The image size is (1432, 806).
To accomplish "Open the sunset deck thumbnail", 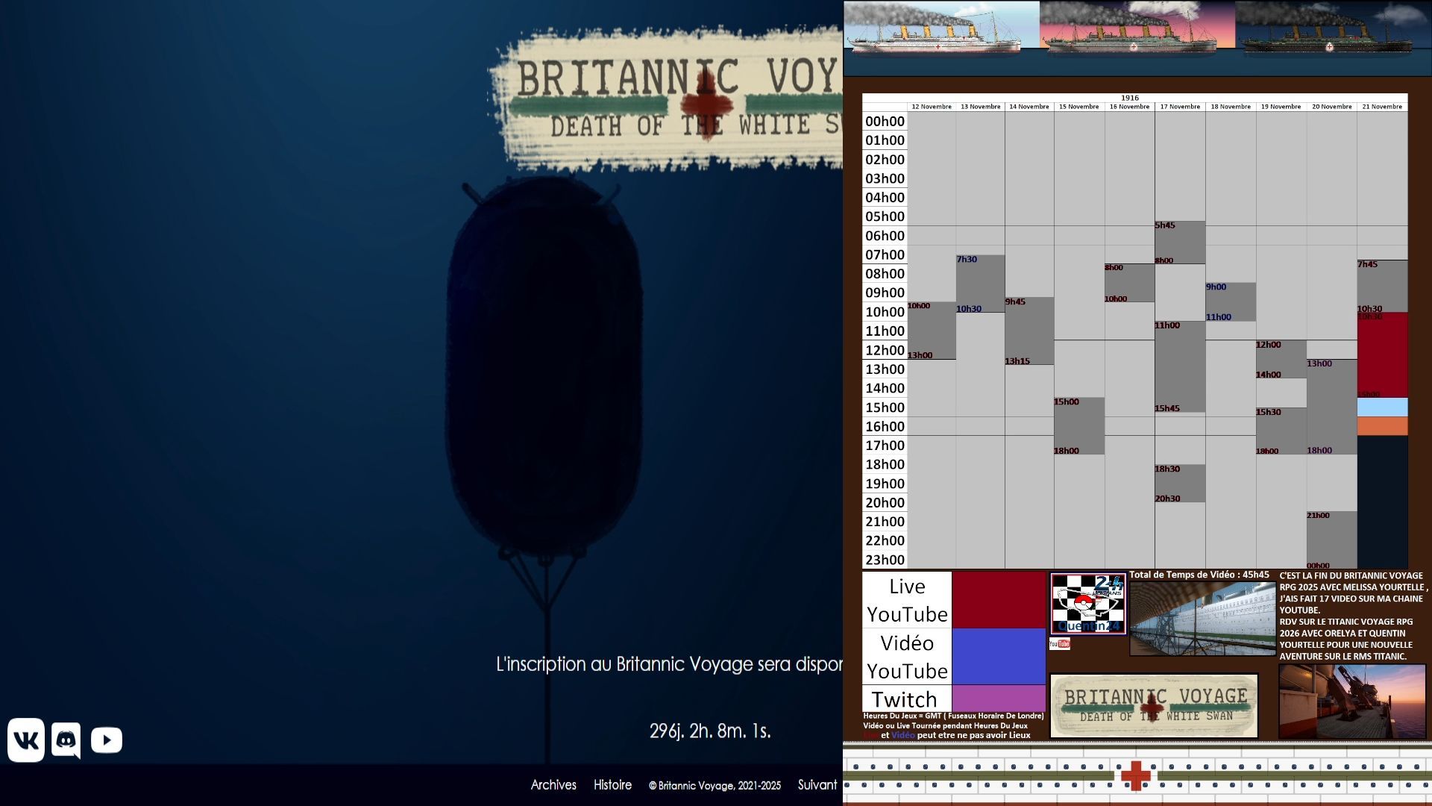I will tap(1351, 702).
